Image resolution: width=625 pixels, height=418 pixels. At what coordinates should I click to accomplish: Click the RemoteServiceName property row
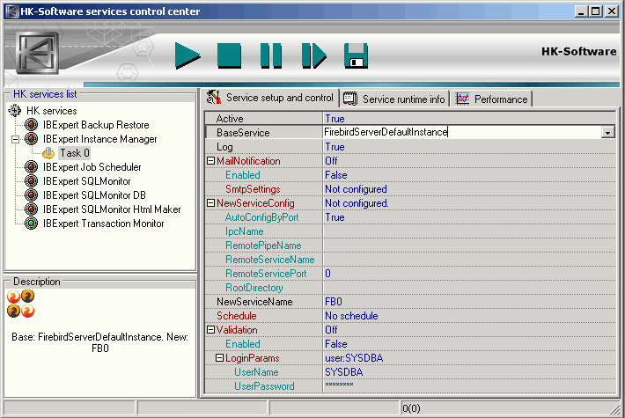(410, 260)
